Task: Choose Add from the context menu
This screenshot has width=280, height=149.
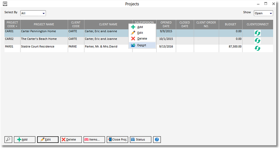Action: [x=142, y=27]
